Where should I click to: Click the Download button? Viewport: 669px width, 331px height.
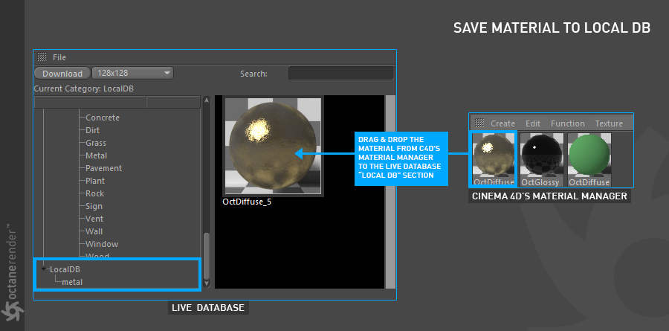62,74
